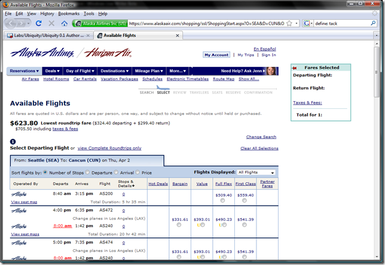Image resolution: width=385 pixels, height=265 pixels.
Task: Click view Complete Roundtrips only link
Action: tap(109, 148)
